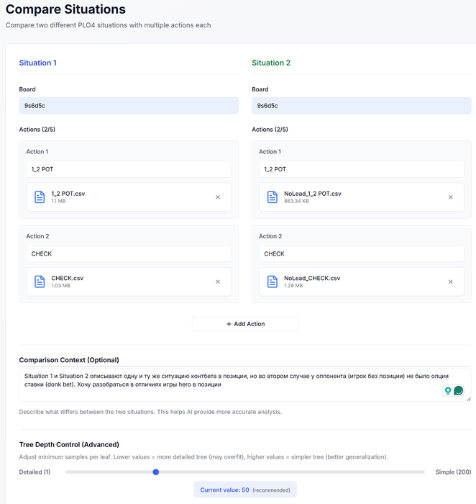Click the 1_2 POT.csv file icon
The image size is (476, 504).
click(x=40, y=197)
